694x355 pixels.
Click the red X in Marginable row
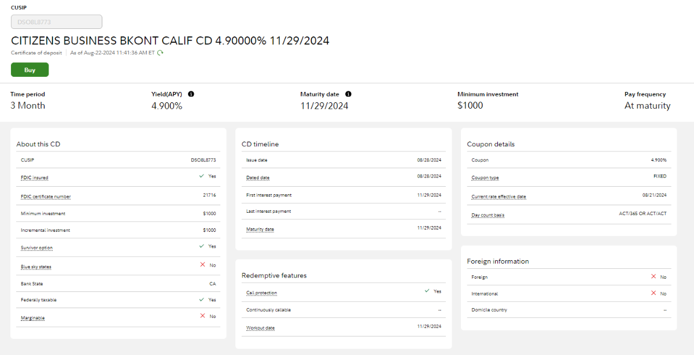(x=202, y=316)
